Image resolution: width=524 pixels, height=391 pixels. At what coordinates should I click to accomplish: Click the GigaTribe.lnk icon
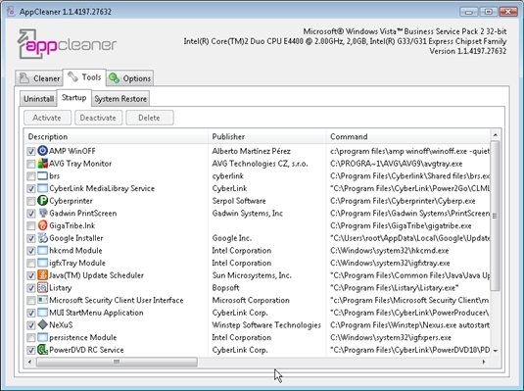pos(42,225)
